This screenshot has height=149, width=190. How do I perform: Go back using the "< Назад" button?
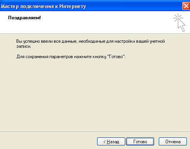111,142
